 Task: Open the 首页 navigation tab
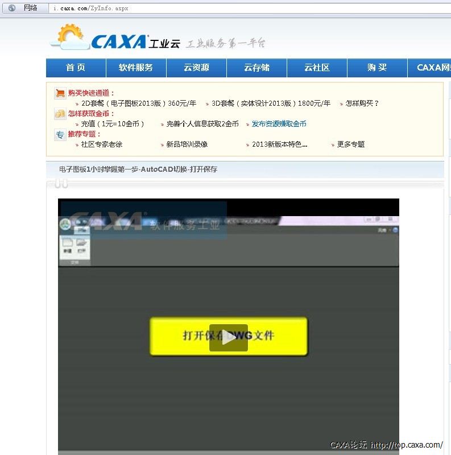click(x=76, y=68)
